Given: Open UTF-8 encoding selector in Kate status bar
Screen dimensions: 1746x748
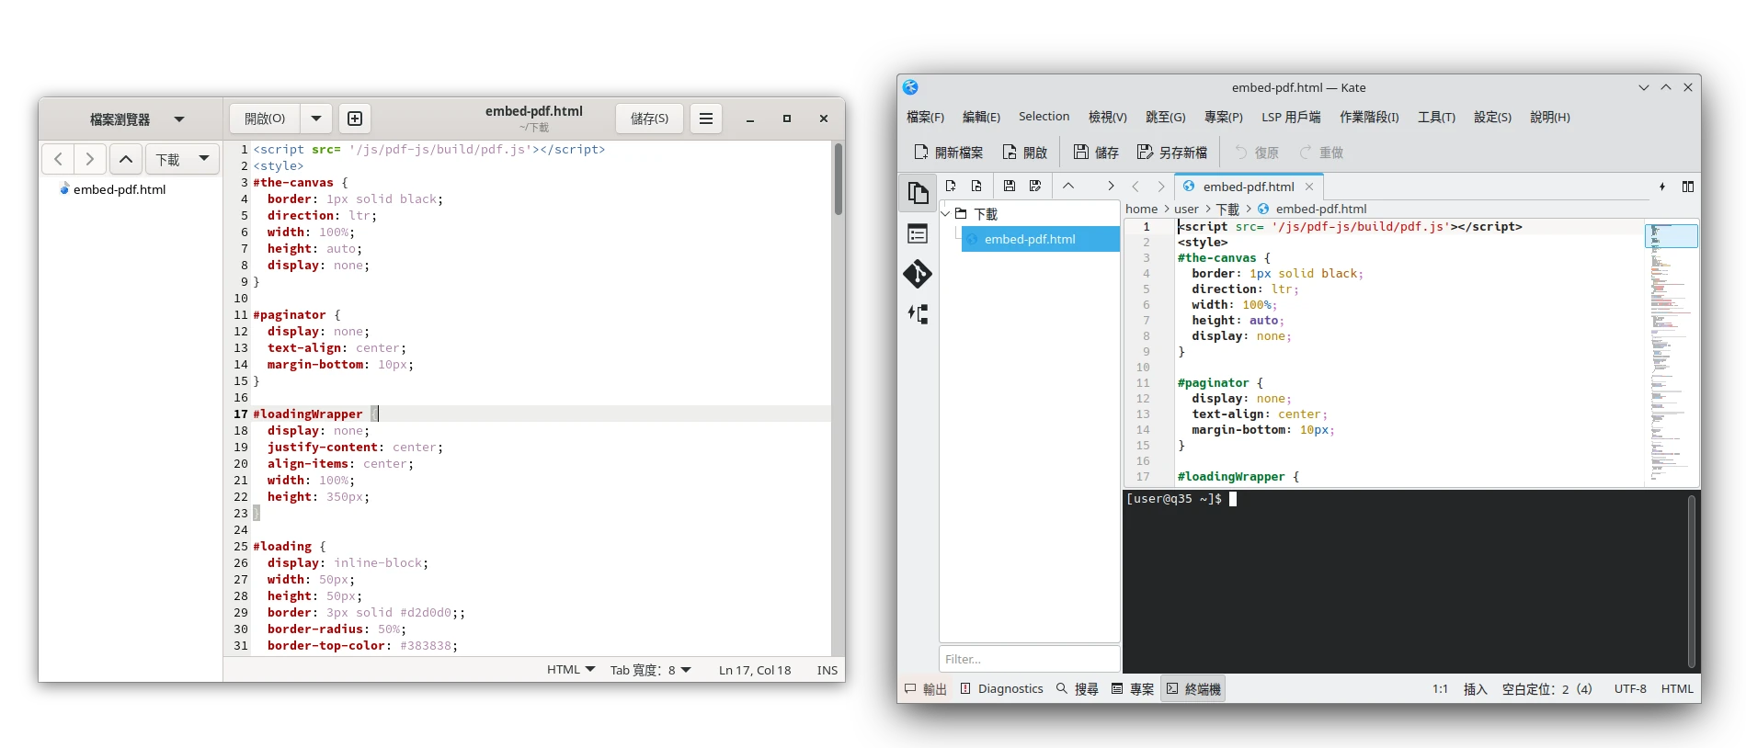Looking at the screenshot, I should [x=1630, y=689].
